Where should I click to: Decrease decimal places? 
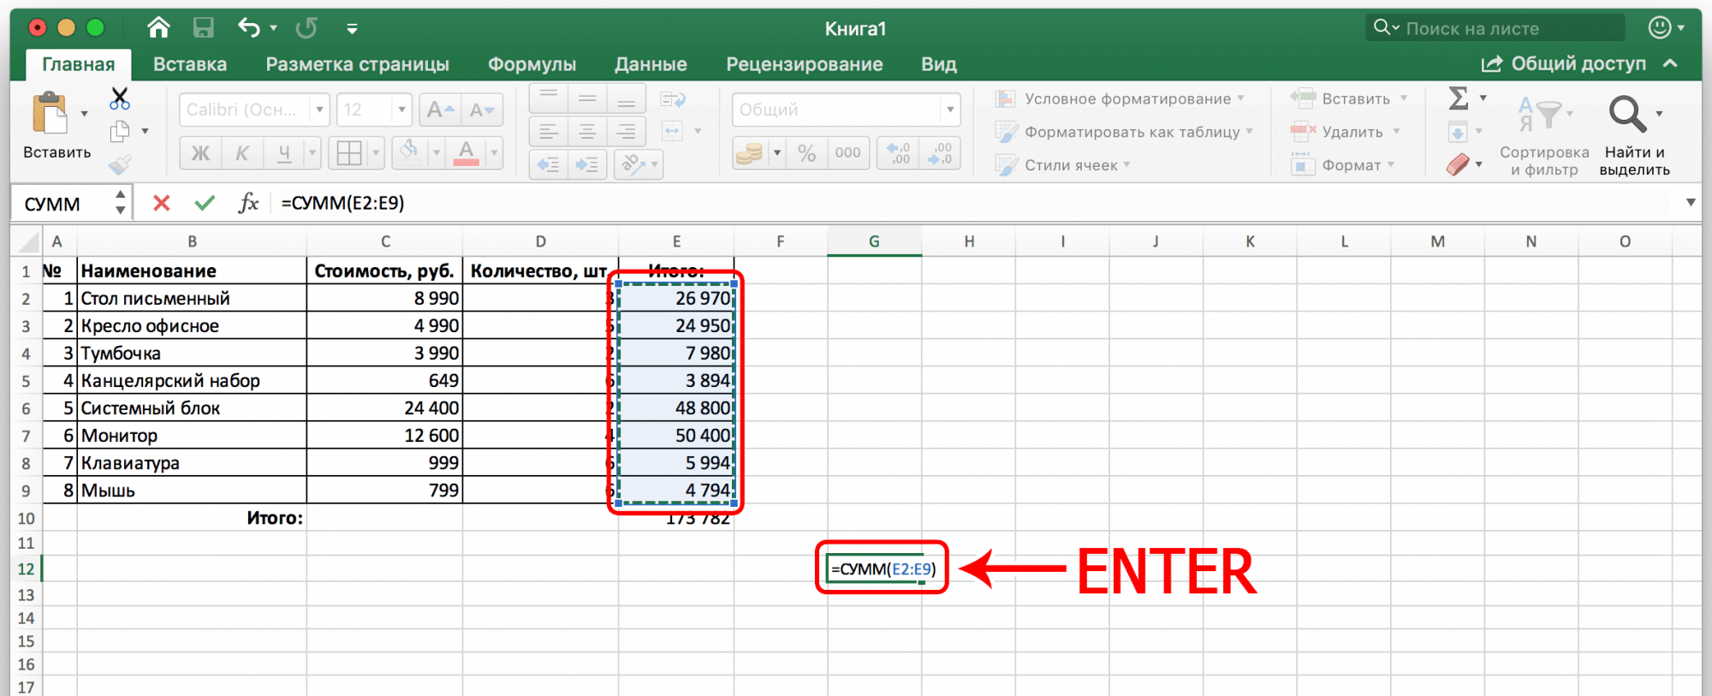(x=940, y=153)
